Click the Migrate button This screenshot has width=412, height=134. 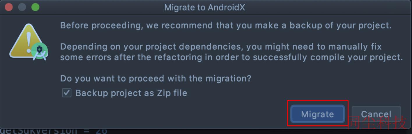317,114
